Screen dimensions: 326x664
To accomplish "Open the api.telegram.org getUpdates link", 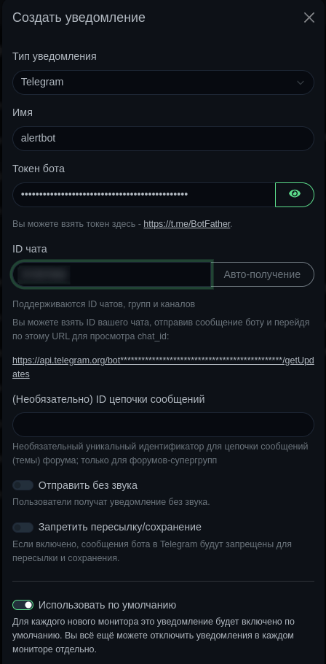I will (x=163, y=367).
